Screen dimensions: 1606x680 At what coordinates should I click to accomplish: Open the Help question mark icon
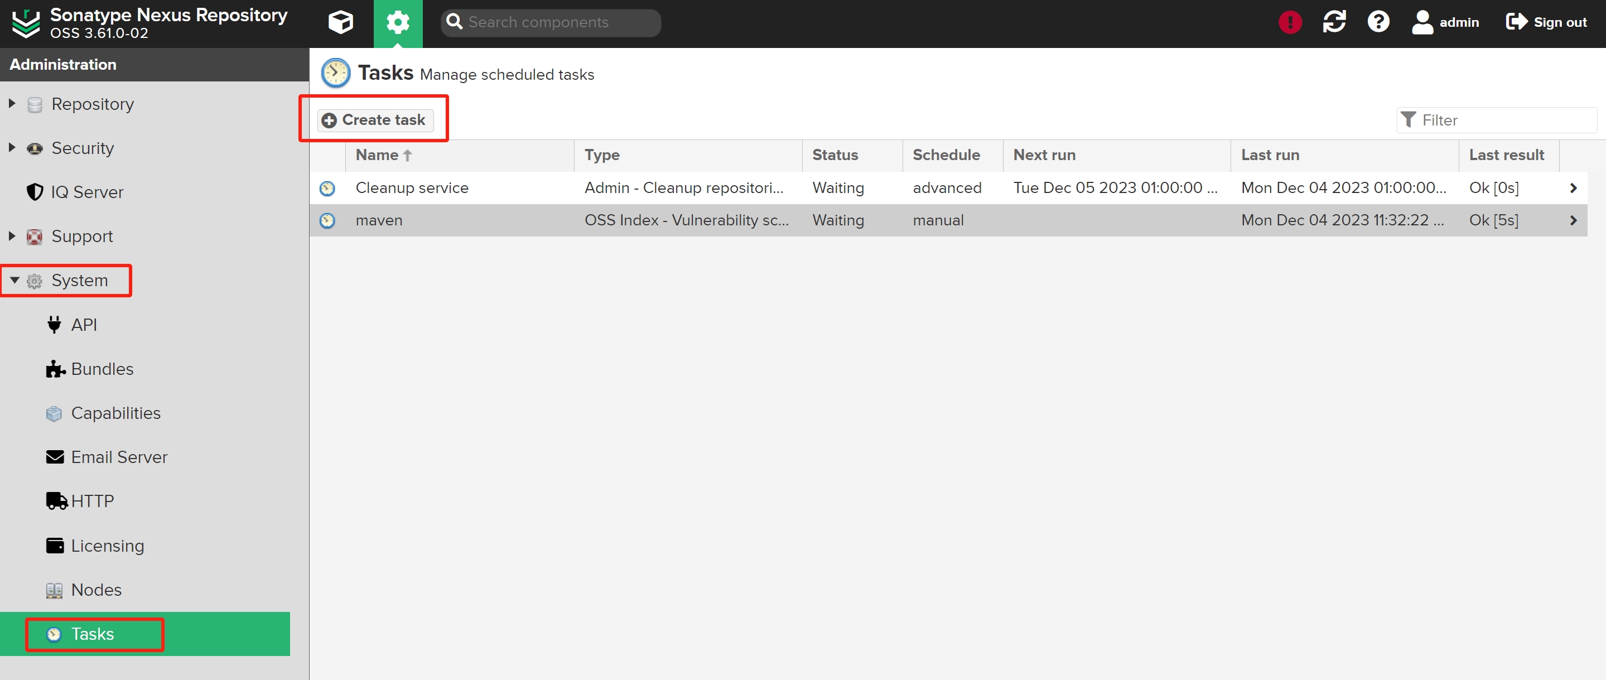click(1378, 22)
